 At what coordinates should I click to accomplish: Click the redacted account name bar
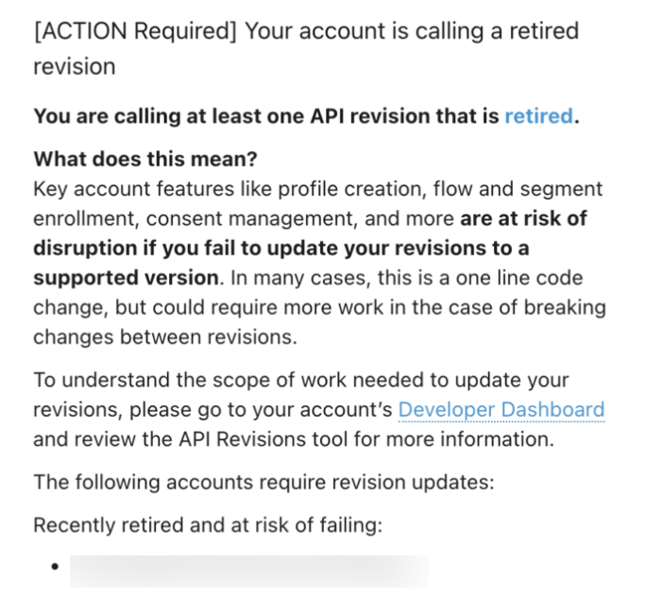coord(249,569)
